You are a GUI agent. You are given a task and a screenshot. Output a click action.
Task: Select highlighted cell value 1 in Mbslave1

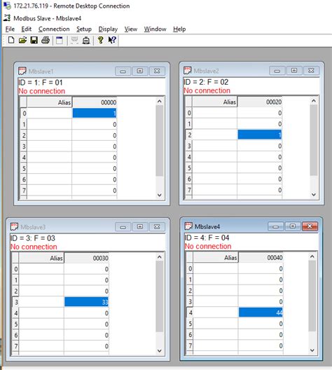95,114
